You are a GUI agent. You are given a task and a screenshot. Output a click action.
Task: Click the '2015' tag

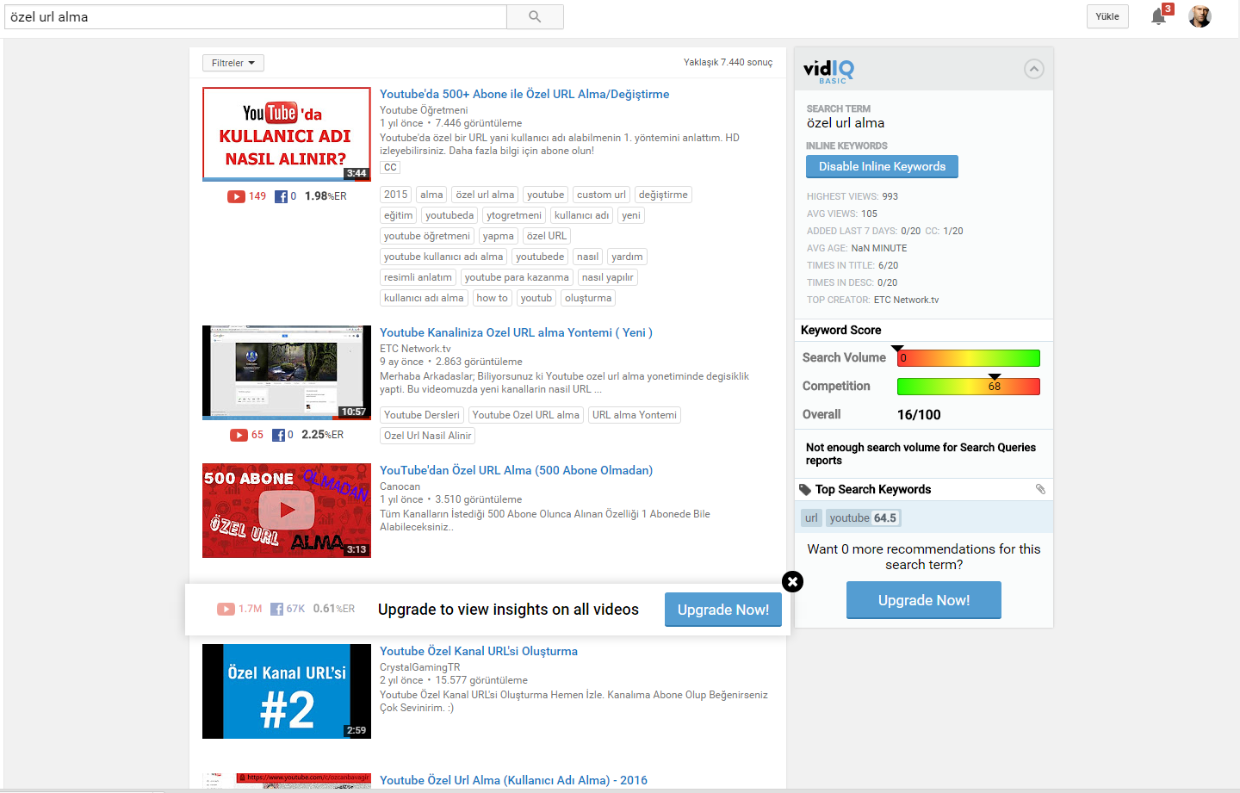coord(396,195)
